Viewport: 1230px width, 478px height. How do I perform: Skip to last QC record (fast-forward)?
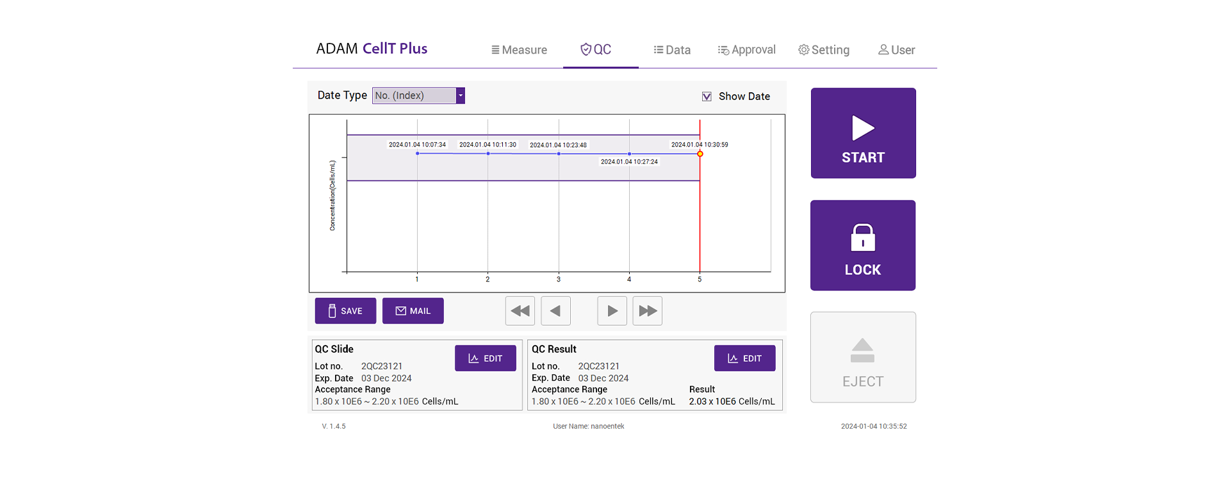click(x=647, y=311)
